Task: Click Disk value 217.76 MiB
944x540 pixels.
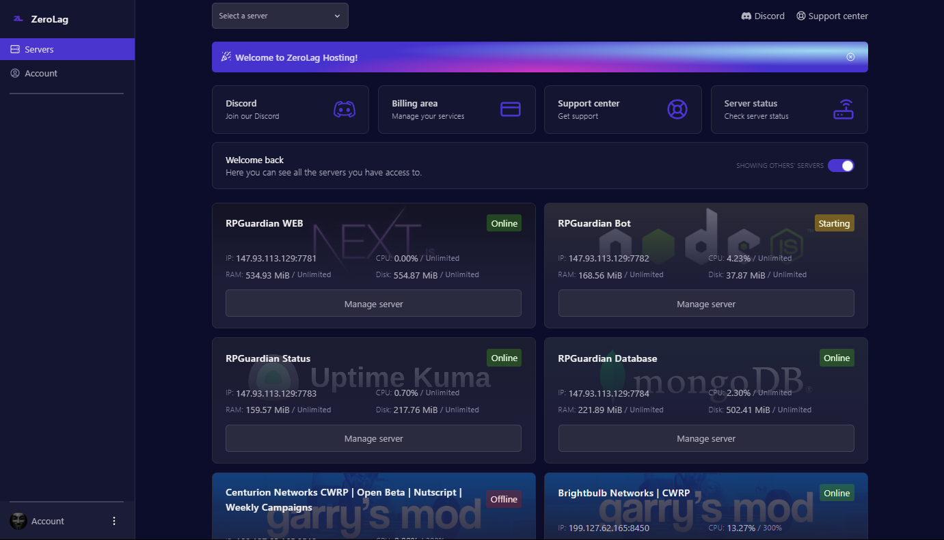Action: pyautogui.click(x=416, y=410)
